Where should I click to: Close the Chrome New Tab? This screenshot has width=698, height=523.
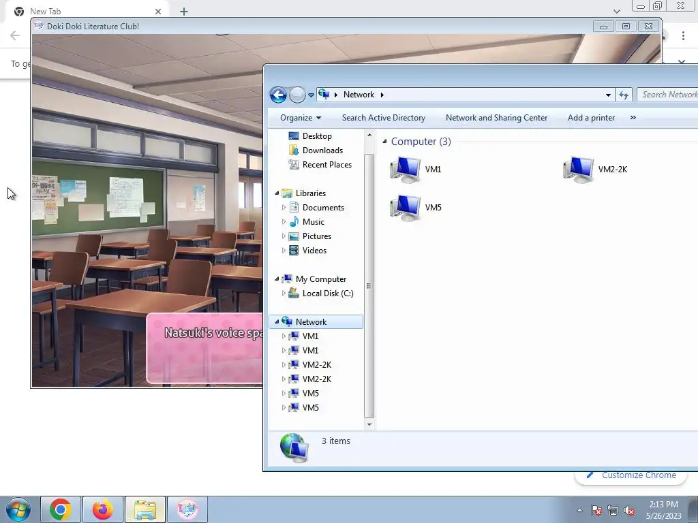(x=158, y=12)
